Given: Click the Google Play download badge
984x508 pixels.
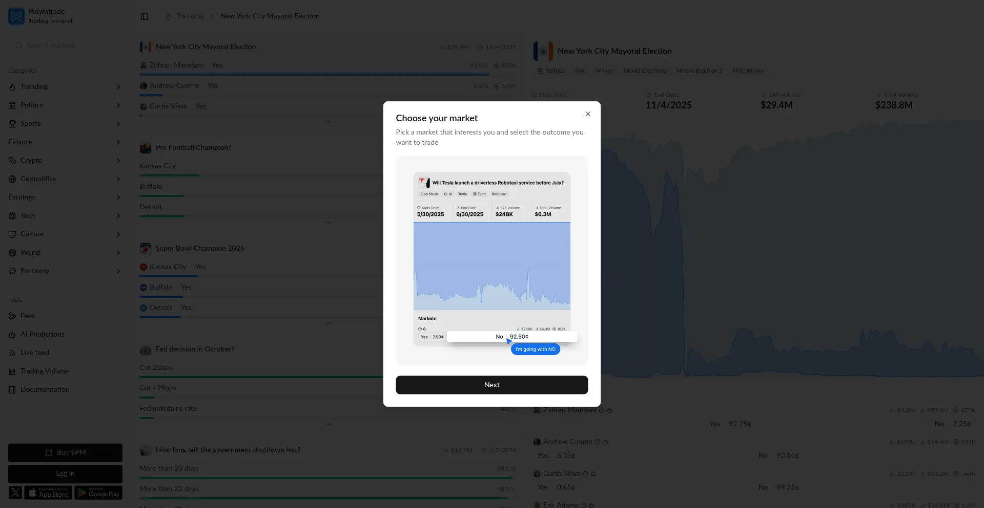Looking at the screenshot, I should click(98, 493).
